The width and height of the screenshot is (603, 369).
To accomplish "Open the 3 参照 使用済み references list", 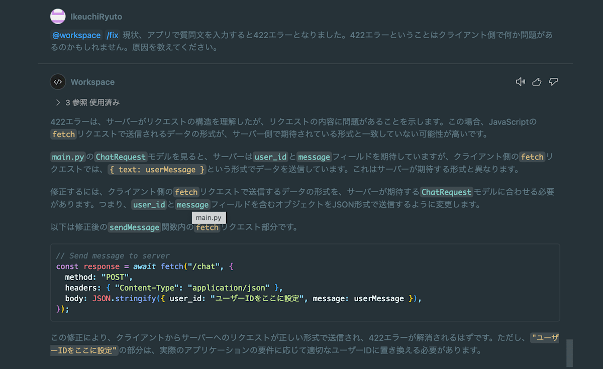I will [x=92, y=102].
